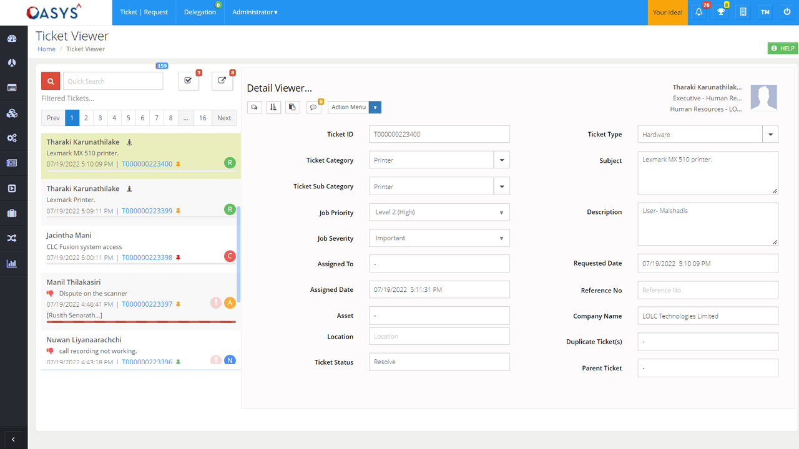Select the Jacintha Mani ticket name

click(69, 235)
